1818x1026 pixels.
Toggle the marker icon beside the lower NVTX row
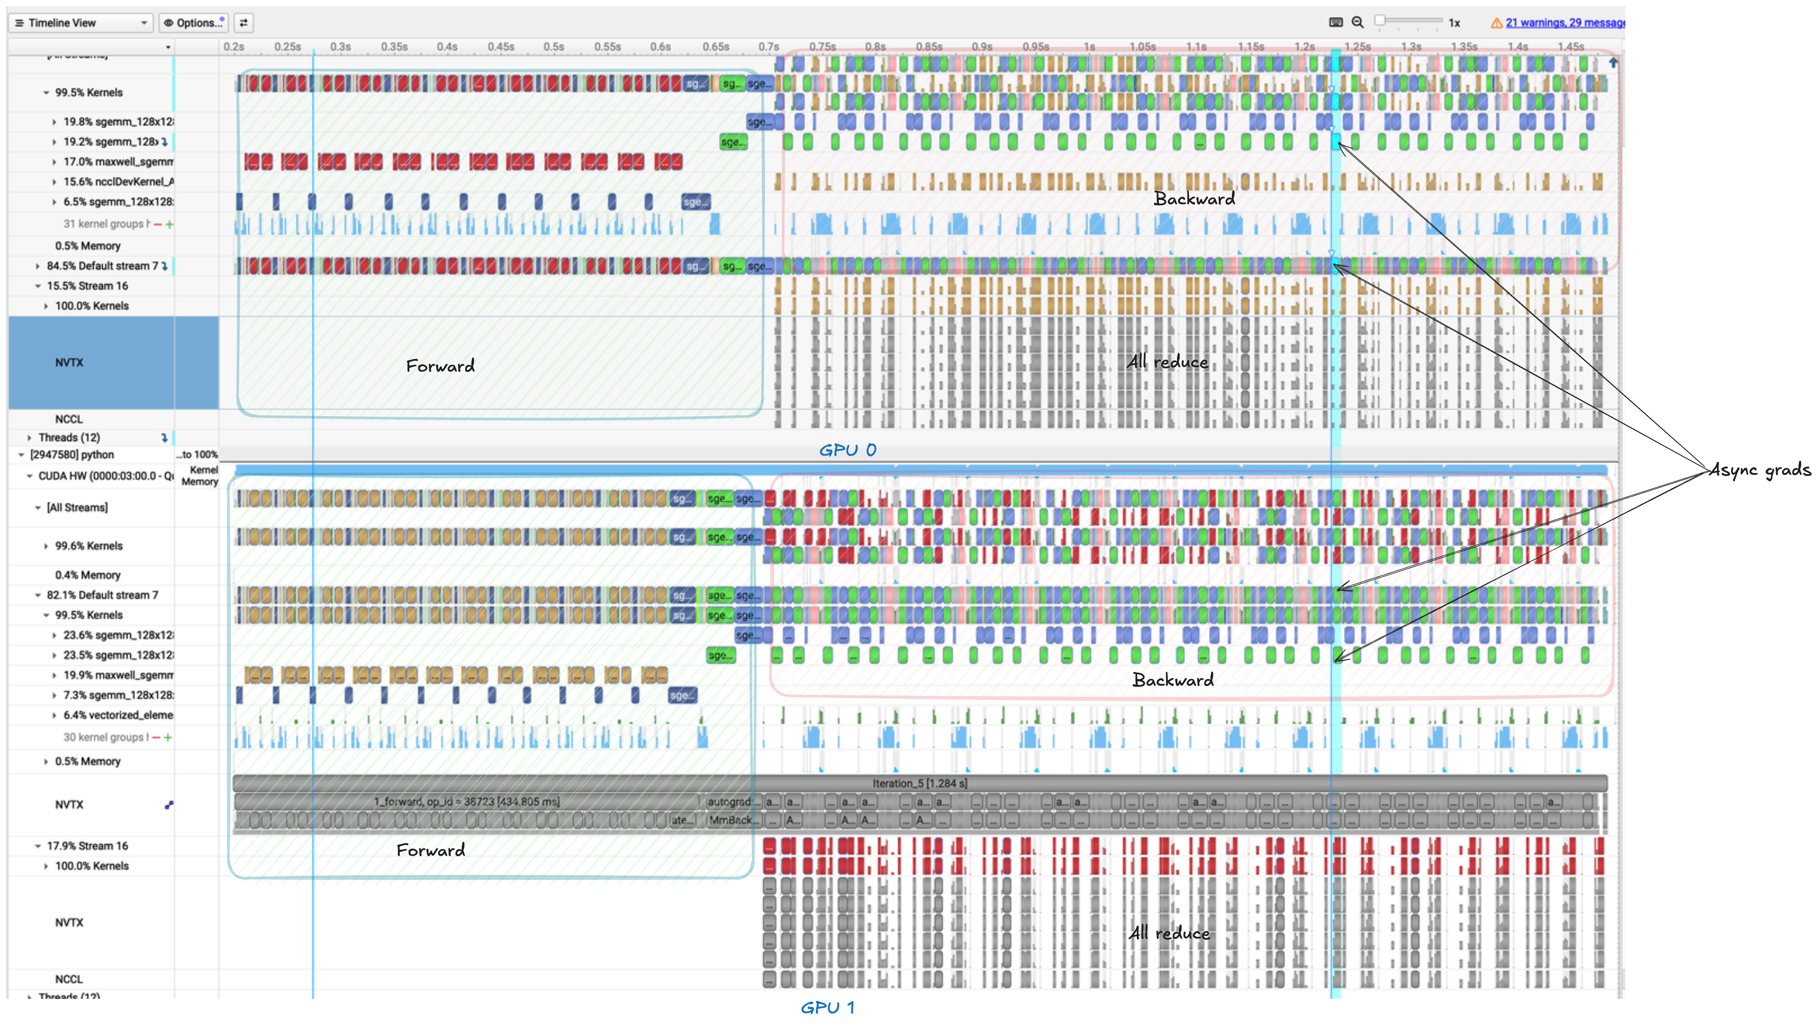[x=169, y=806]
